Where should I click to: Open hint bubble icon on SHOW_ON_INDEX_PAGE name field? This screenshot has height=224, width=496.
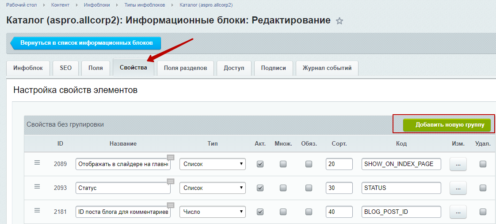pyautogui.click(x=171, y=158)
